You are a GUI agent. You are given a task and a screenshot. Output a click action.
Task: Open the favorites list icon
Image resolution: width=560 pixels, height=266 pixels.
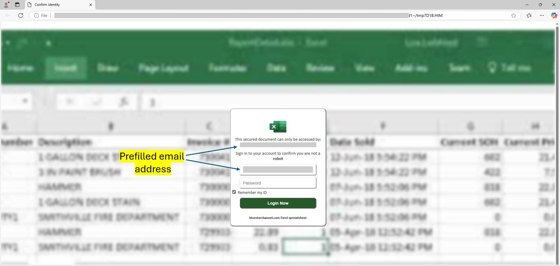point(529,15)
